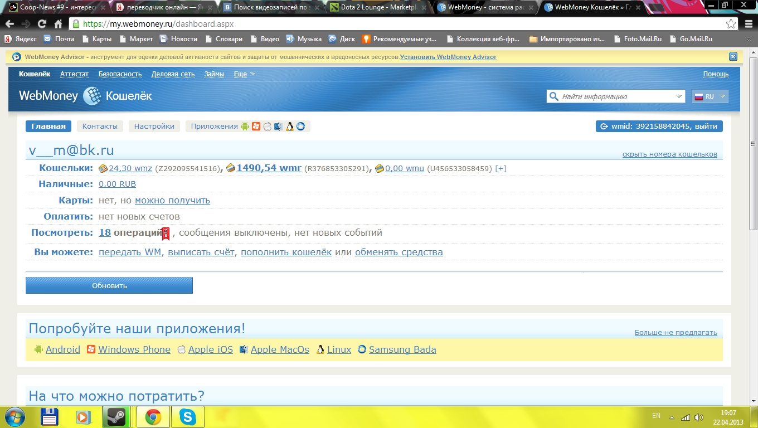Open the RU language dropdown
The height and width of the screenshot is (428, 758).
tap(710, 96)
